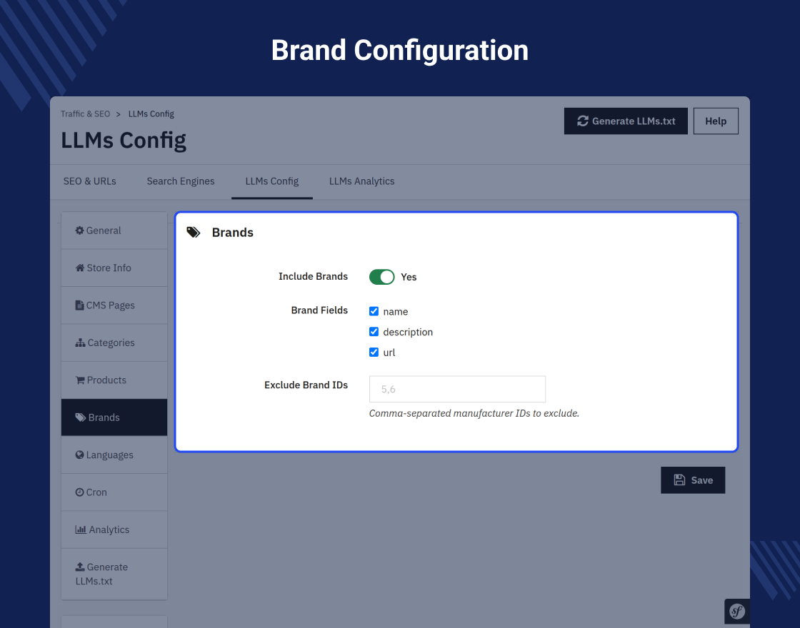The image size is (800, 628).
Task: Select Brands item in sidebar
Action: (x=114, y=417)
